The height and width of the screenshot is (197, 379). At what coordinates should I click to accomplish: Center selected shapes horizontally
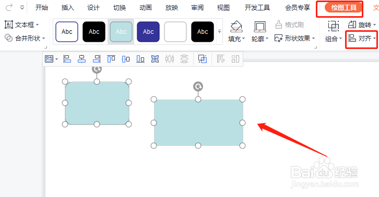point(81,59)
